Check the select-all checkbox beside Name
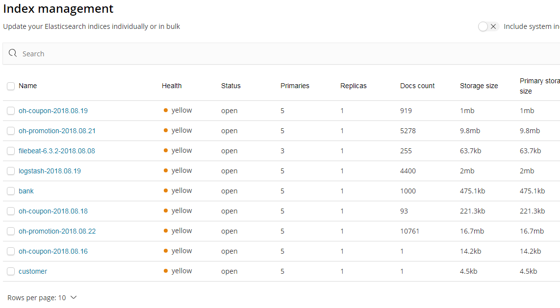560x308 pixels. (x=11, y=86)
